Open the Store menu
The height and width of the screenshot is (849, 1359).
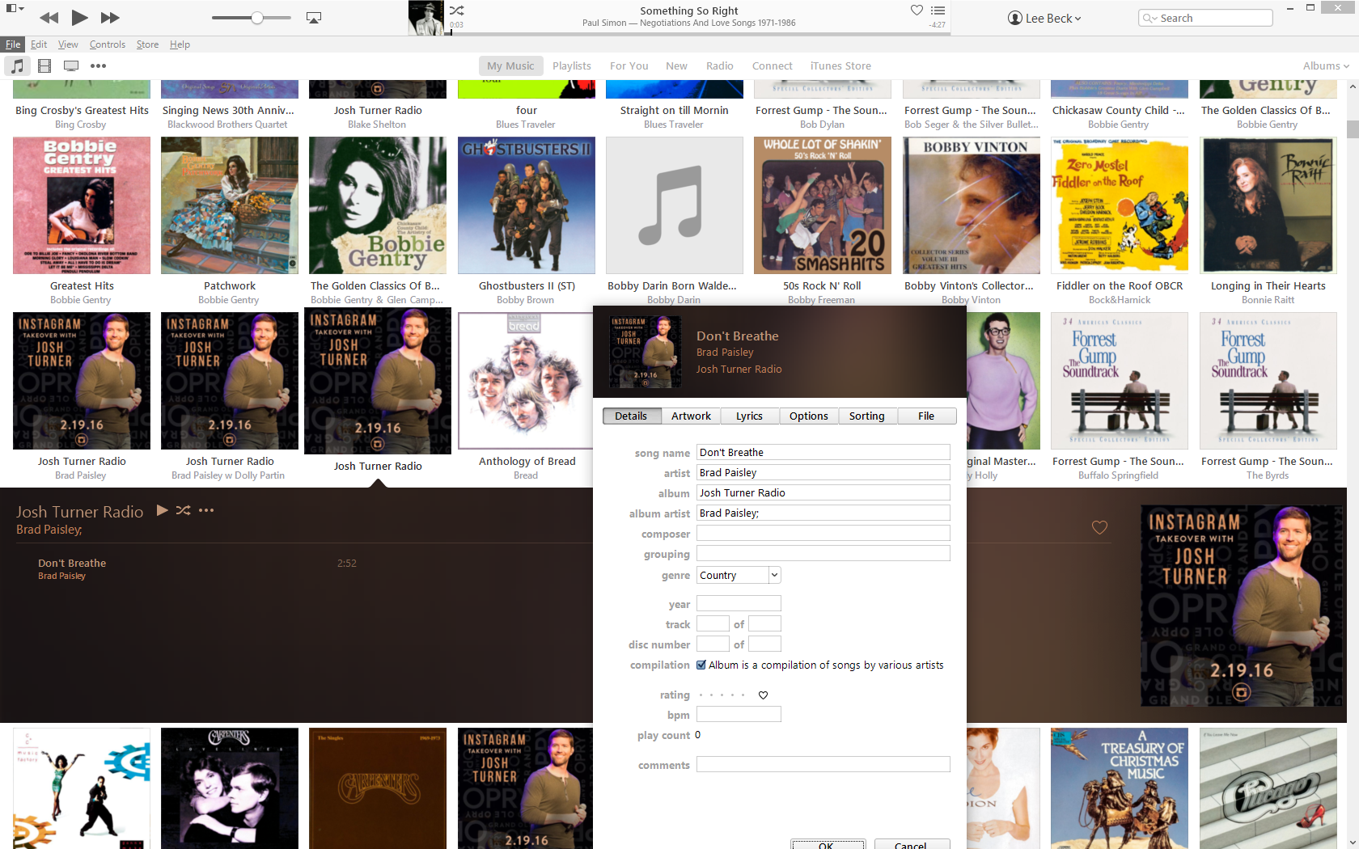coord(147,44)
